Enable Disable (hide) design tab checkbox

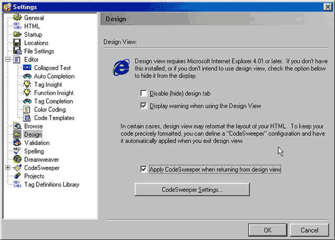coord(143,93)
